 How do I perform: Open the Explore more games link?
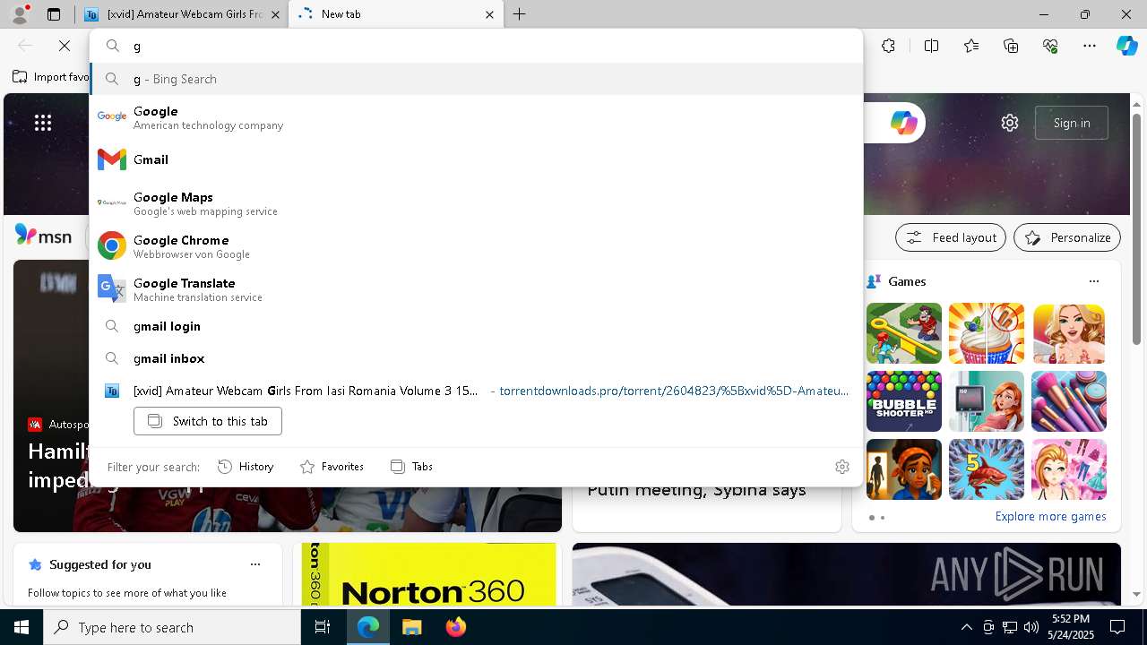coord(1050,516)
